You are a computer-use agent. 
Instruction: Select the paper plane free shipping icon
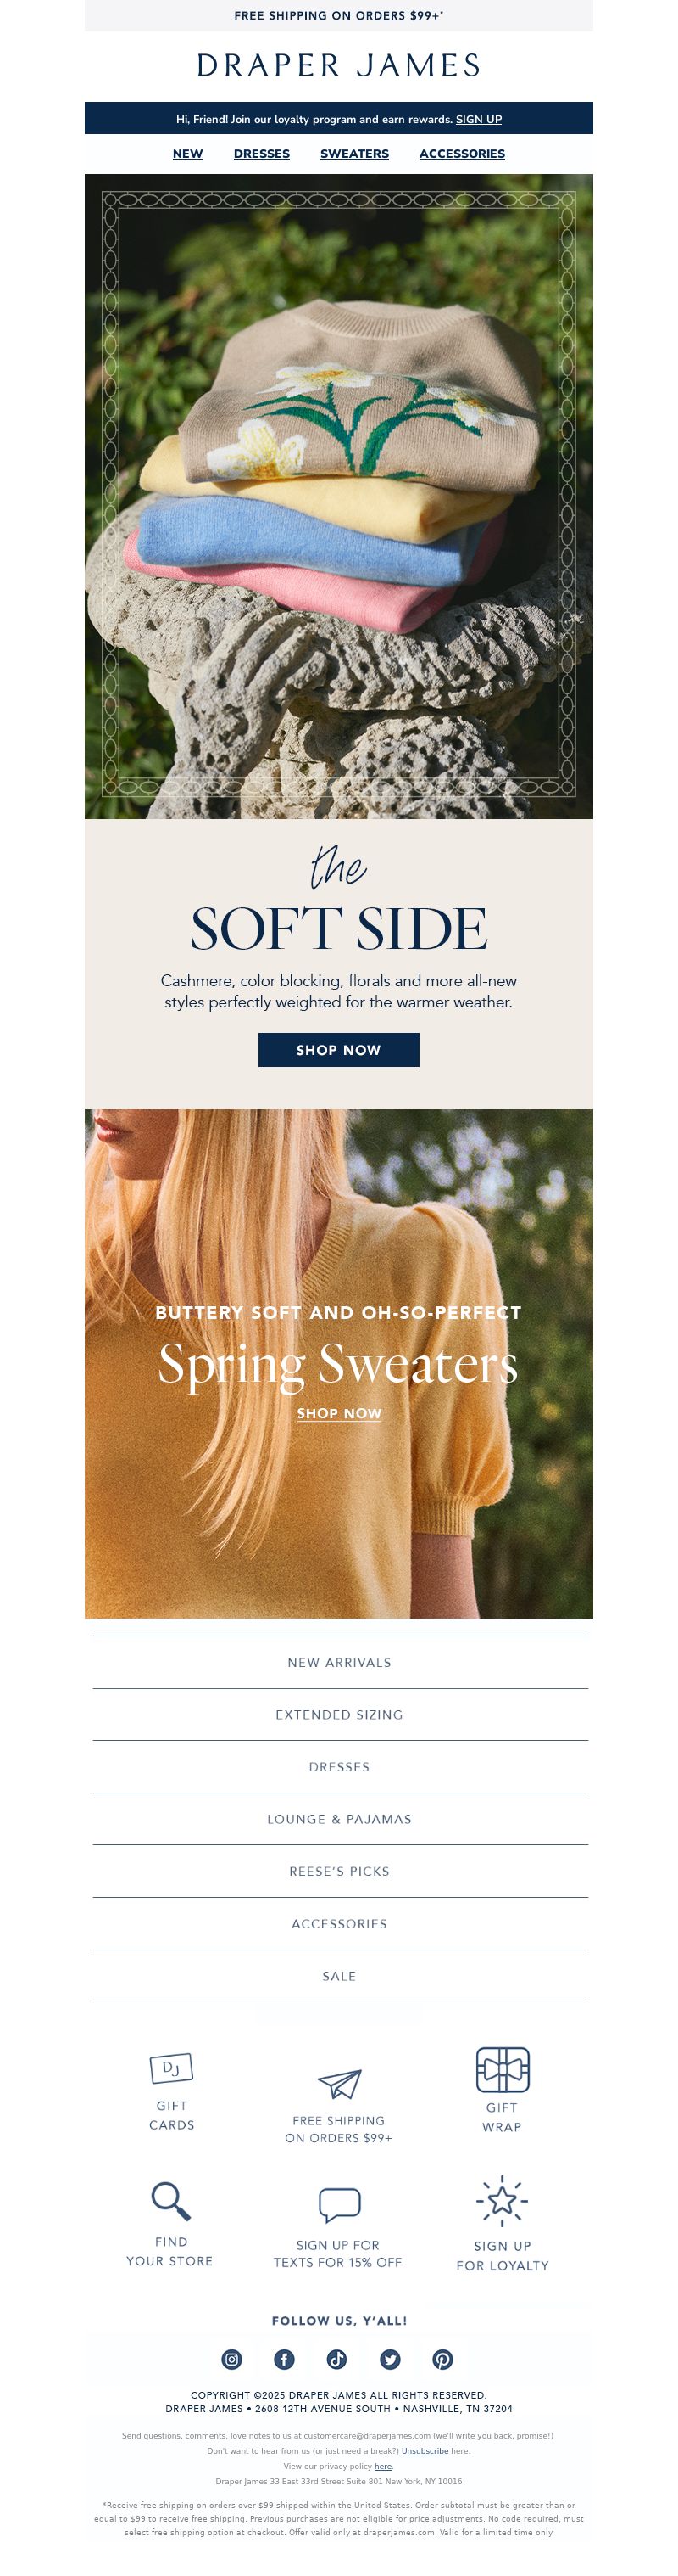pyautogui.click(x=340, y=2083)
